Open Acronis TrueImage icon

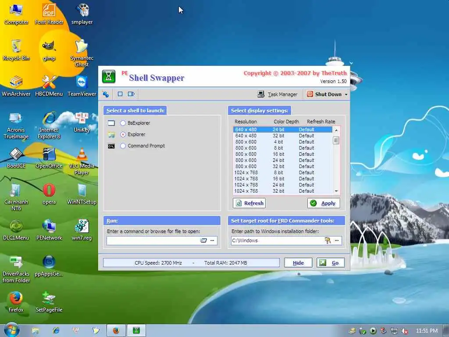click(16, 125)
